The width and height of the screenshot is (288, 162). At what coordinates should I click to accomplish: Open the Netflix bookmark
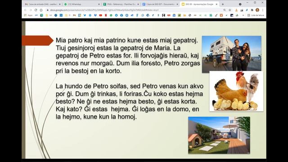(x=106, y=15)
